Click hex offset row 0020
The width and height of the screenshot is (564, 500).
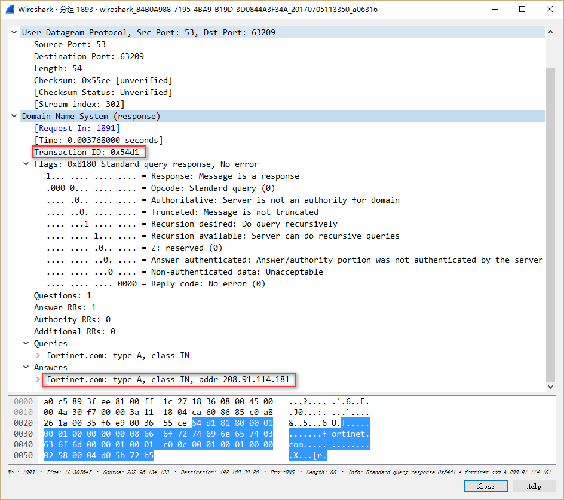pos(23,423)
